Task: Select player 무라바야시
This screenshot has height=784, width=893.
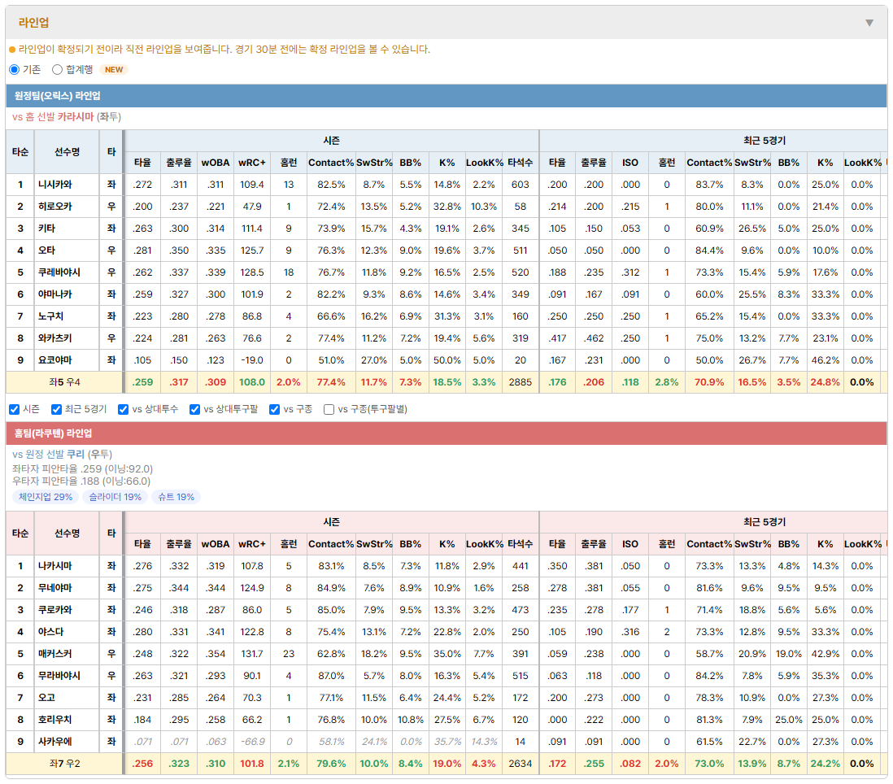Action: (x=59, y=676)
